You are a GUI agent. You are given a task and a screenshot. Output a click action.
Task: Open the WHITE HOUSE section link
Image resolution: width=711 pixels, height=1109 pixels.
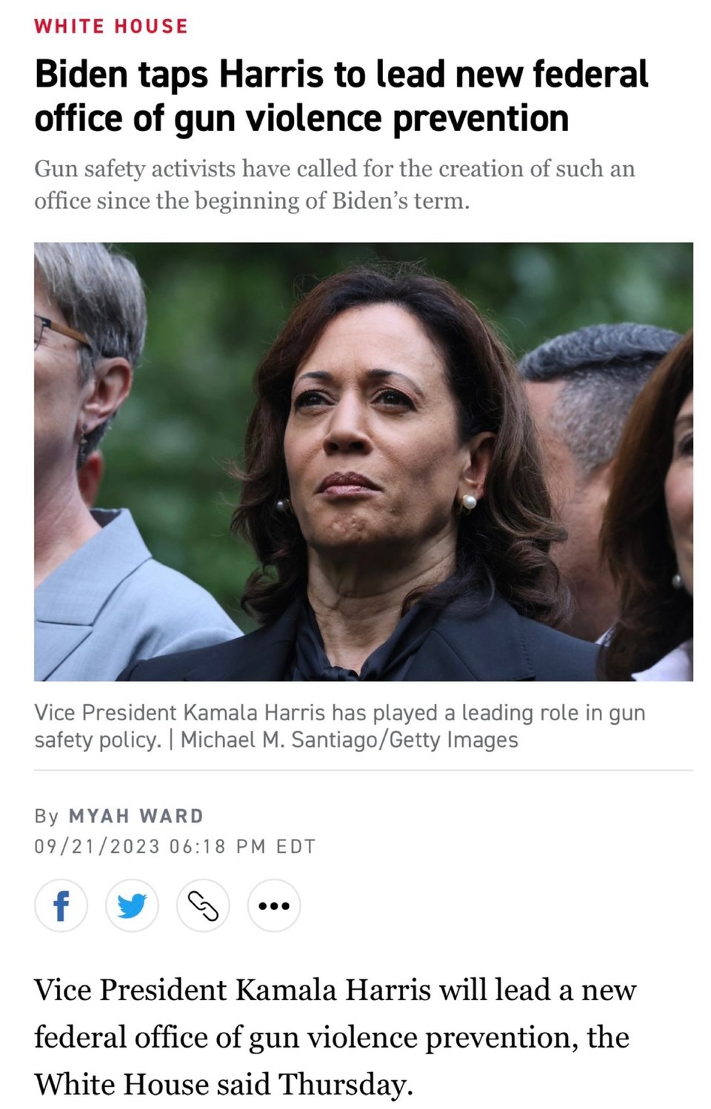[x=111, y=26]
